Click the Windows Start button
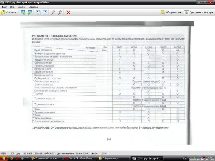Screen dimensions: 215x161 (x=4, y=158)
